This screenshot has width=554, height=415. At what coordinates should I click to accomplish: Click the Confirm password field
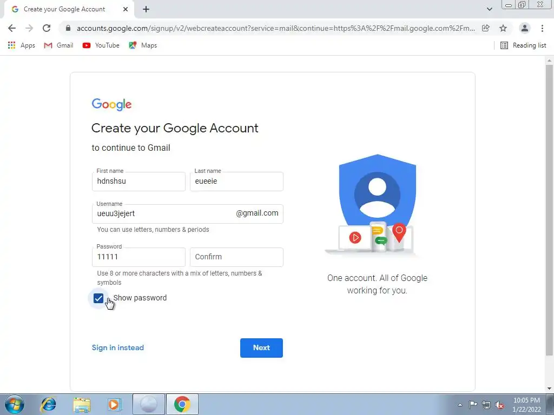[236, 257]
